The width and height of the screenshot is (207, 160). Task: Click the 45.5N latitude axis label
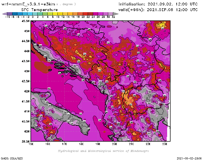(26, 21)
